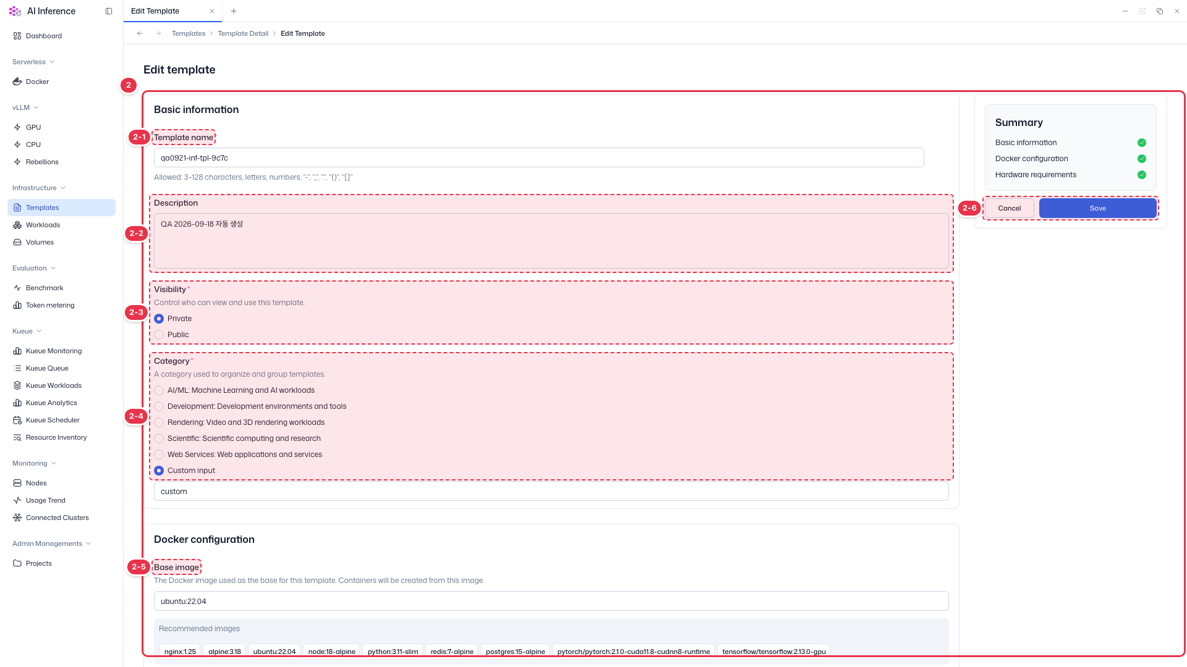Select the Public visibility radio
1187x667 pixels.
click(159, 335)
